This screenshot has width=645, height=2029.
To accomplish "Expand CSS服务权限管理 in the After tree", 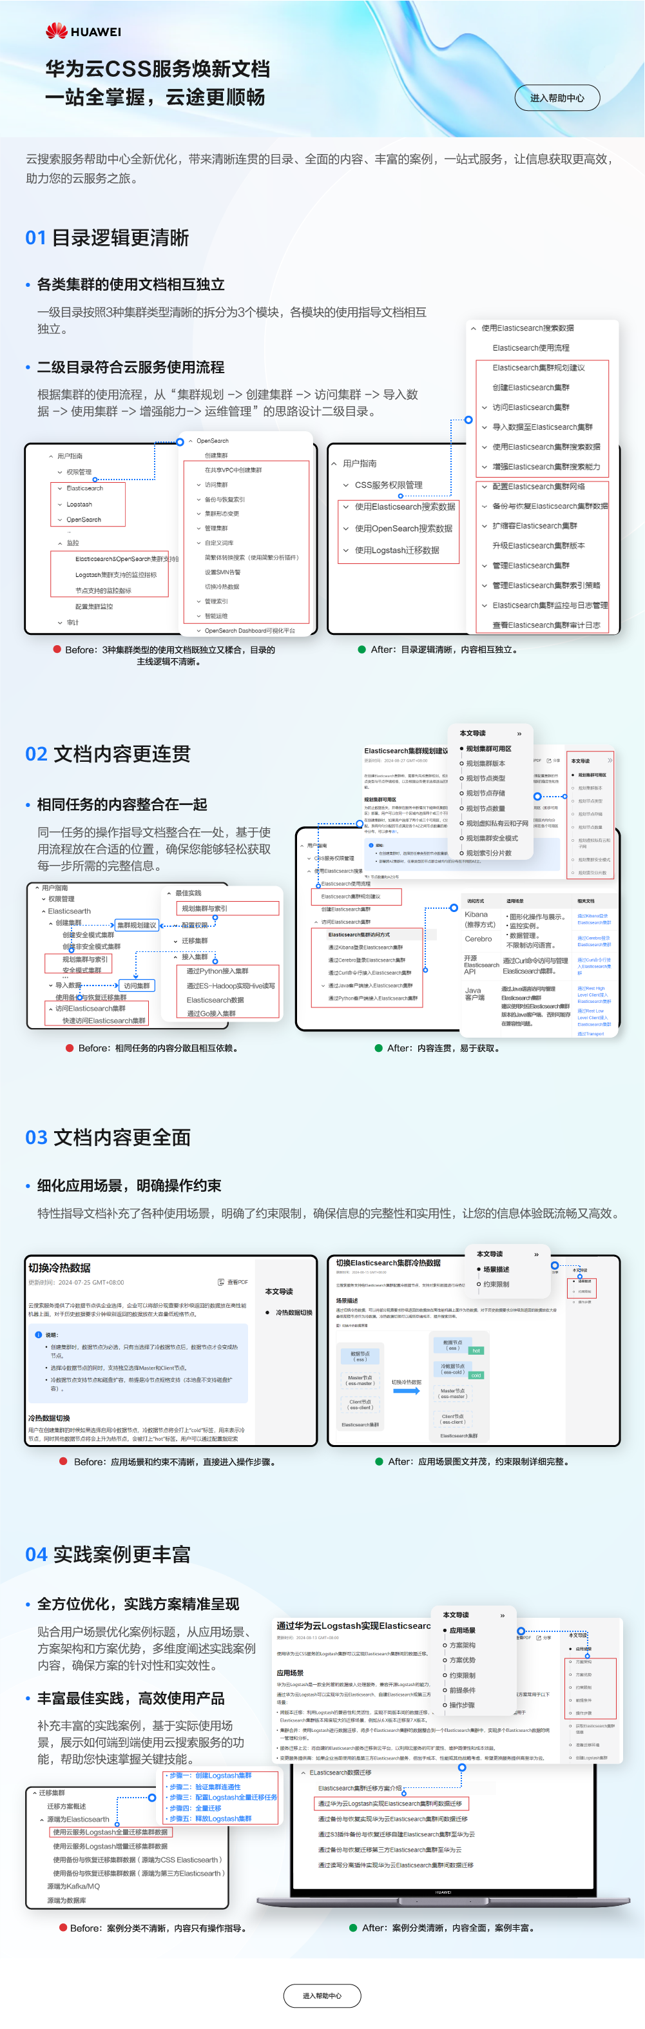I will 346,485.
